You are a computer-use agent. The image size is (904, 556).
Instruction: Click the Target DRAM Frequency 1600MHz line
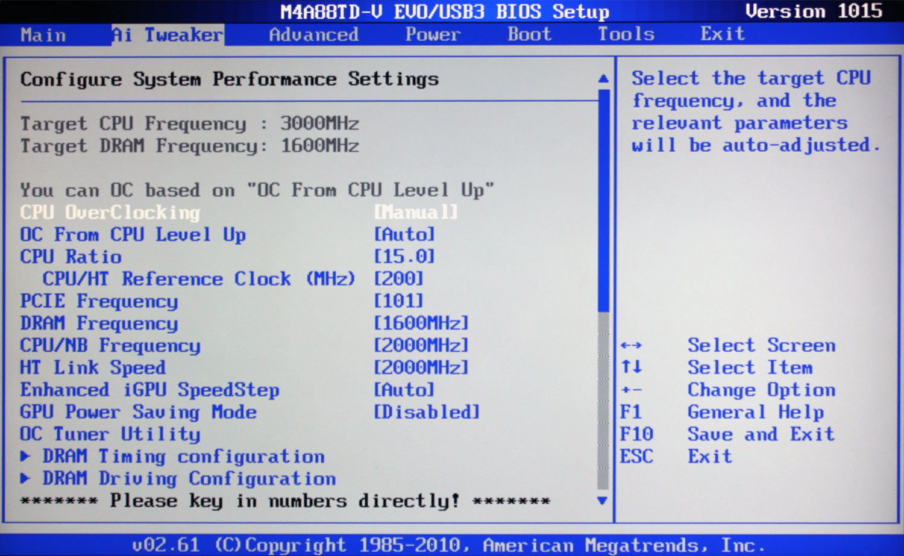pyautogui.click(x=190, y=146)
